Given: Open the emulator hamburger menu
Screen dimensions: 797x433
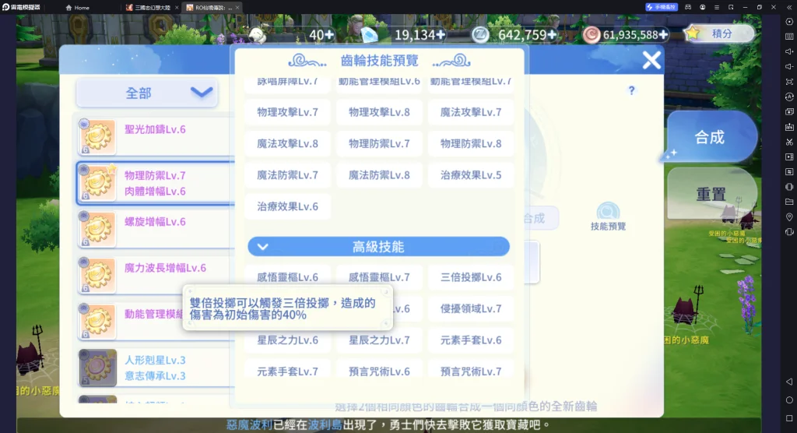Looking at the screenshot, I should click(717, 7).
